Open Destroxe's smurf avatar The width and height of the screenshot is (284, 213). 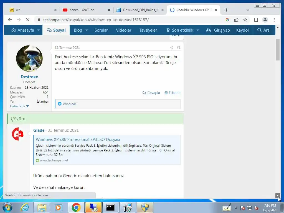[29, 59]
